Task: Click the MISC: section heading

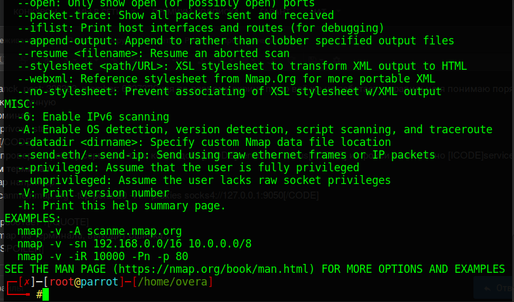Action: [20, 104]
